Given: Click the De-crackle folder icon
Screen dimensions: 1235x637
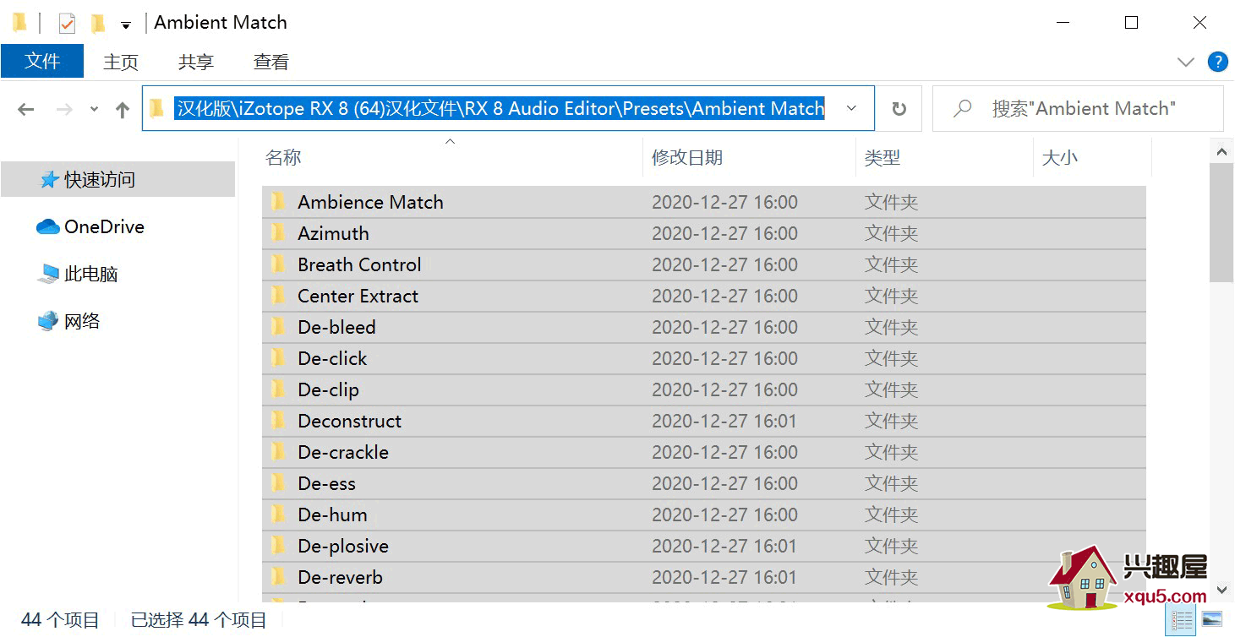Looking at the screenshot, I should pos(278,451).
